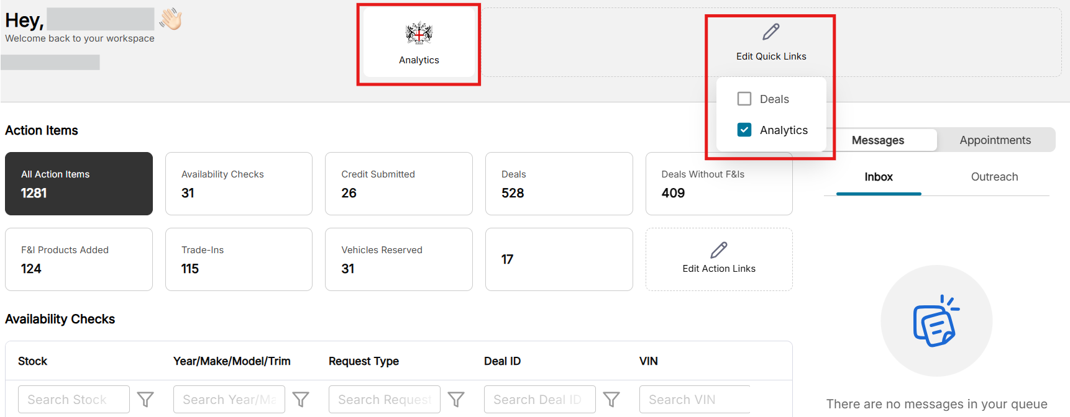Open the Outreach sub-tab
Image resolution: width=1070 pixels, height=417 pixels.
tap(994, 177)
